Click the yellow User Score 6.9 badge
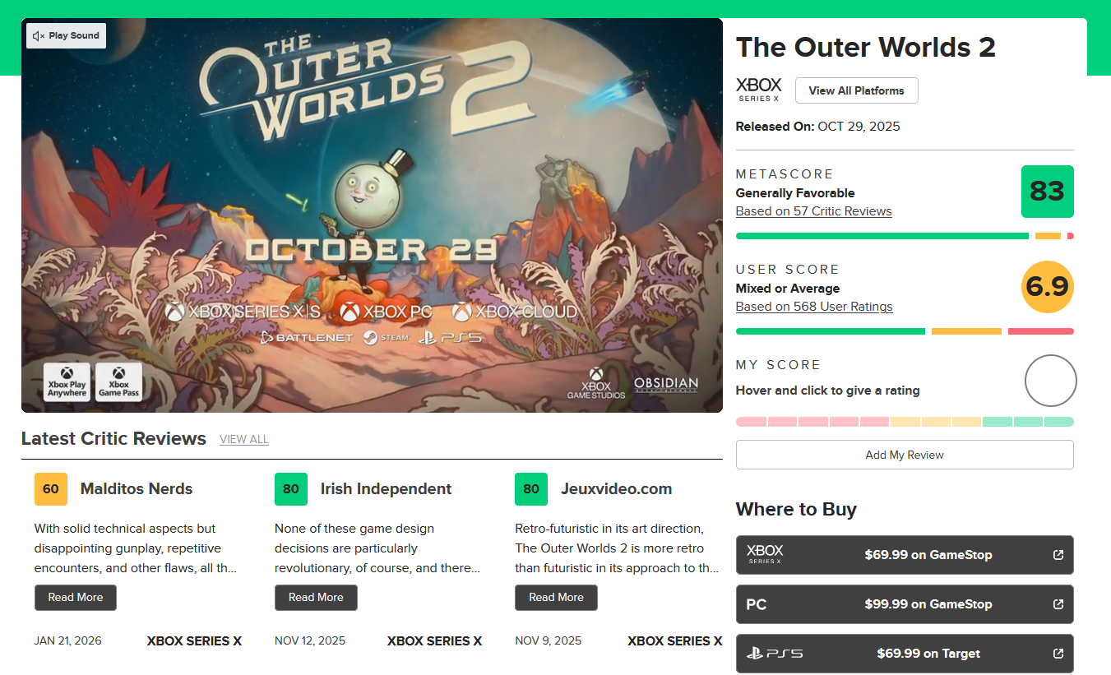The image size is (1111, 675). tap(1047, 287)
